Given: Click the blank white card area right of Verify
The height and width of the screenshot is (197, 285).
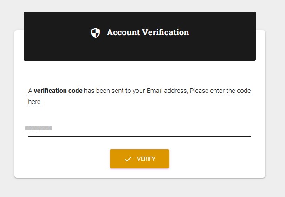Looking at the screenshot, I should pos(216,159).
